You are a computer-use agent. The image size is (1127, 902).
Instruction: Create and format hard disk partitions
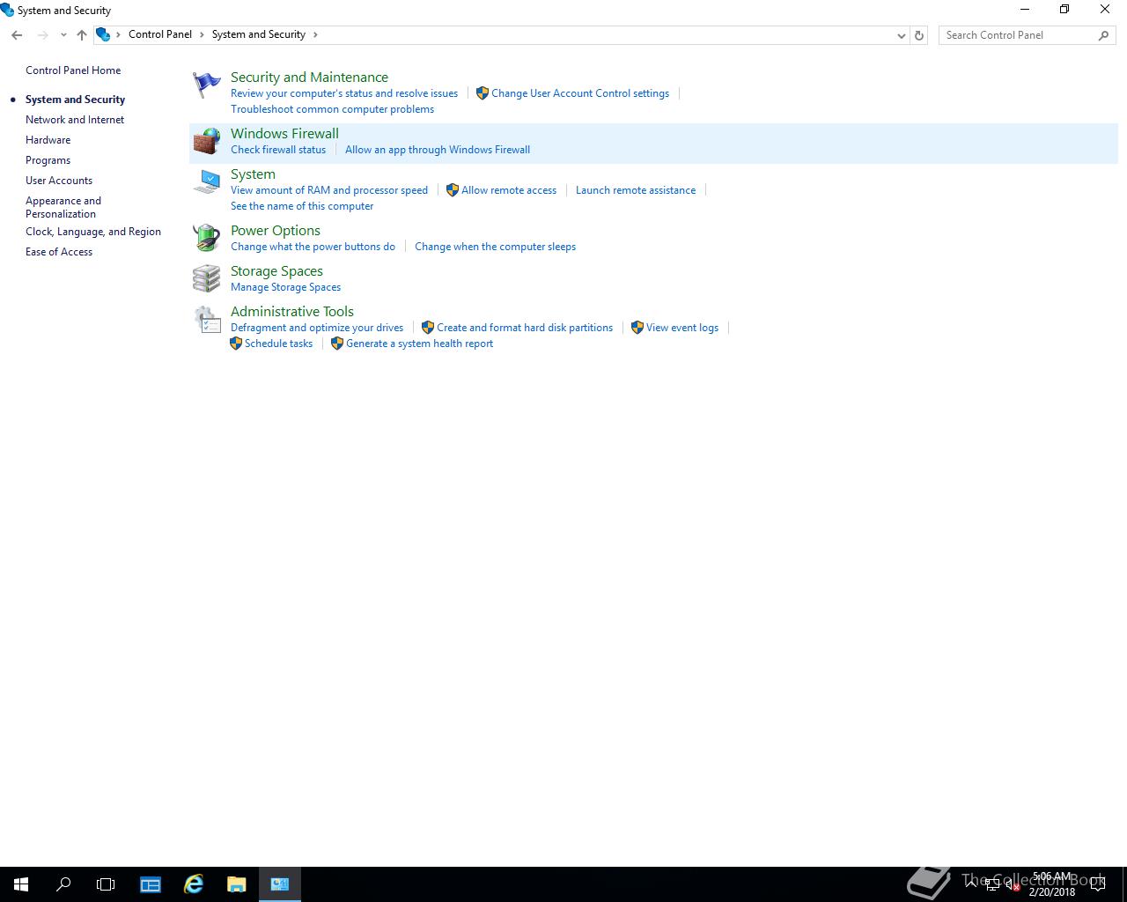coord(525,328)
